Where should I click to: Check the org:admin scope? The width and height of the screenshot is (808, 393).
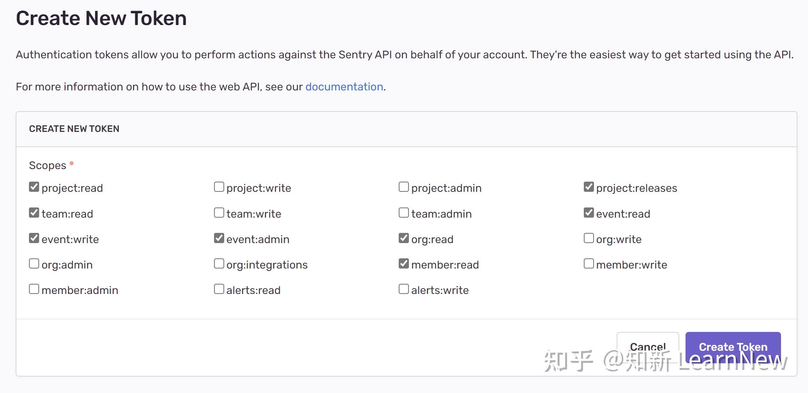pyautogui.click(x=34, y=263)
